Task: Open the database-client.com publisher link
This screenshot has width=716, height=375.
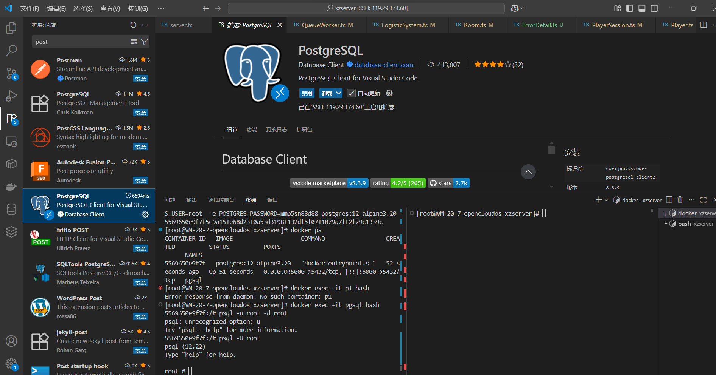Action: 384,65
